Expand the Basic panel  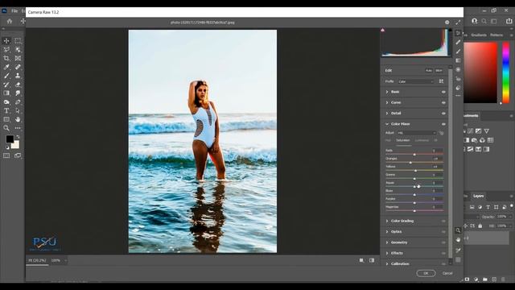tap(387, 92)
